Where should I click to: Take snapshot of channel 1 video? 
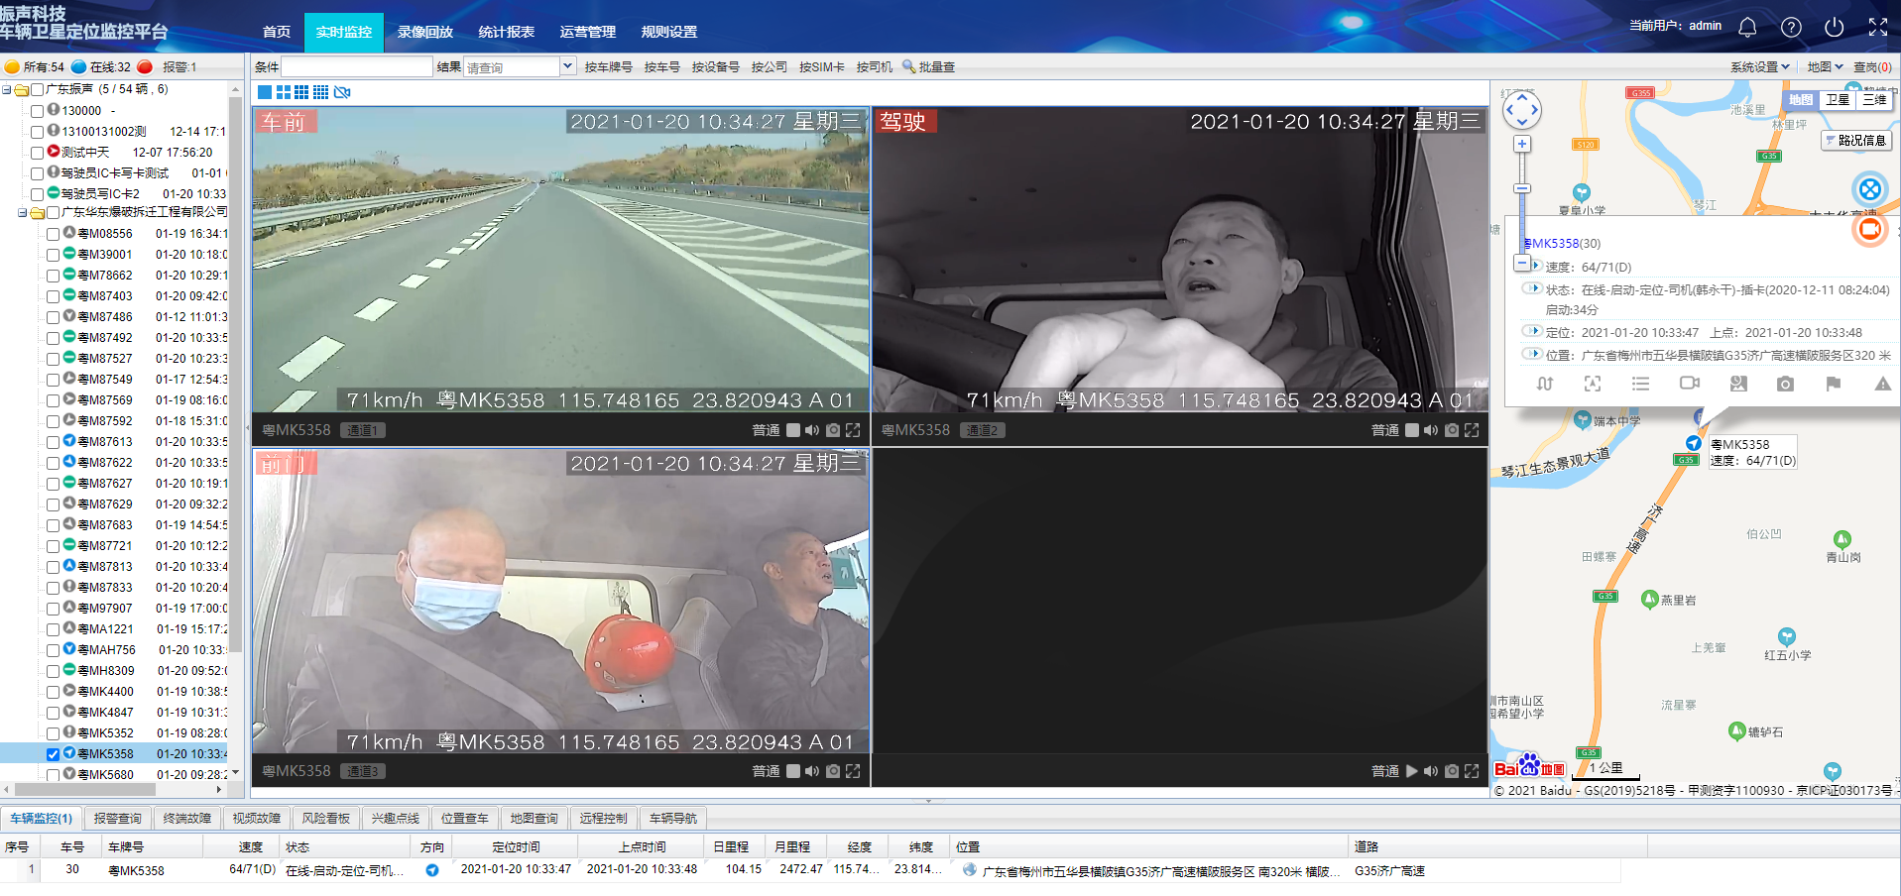coord(833,430)
